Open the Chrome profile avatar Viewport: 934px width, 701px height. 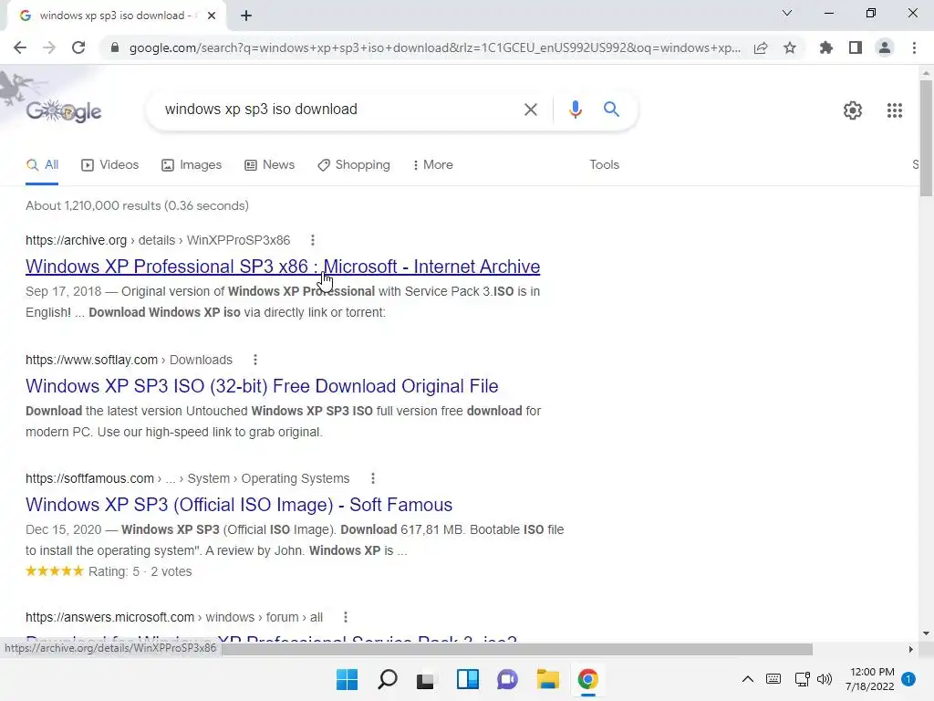click(x=885, y=47)
